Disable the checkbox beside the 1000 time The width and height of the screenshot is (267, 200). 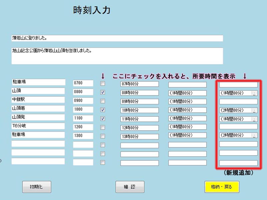coord(103,110)
